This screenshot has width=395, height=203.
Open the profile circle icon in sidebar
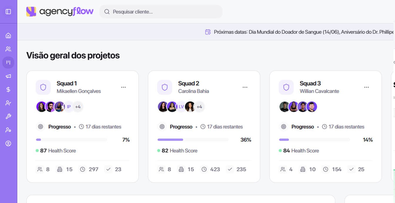8,143
